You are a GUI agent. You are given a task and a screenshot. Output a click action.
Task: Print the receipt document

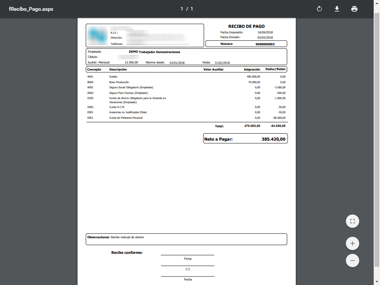pyautogui.click(x=354, y=9)
